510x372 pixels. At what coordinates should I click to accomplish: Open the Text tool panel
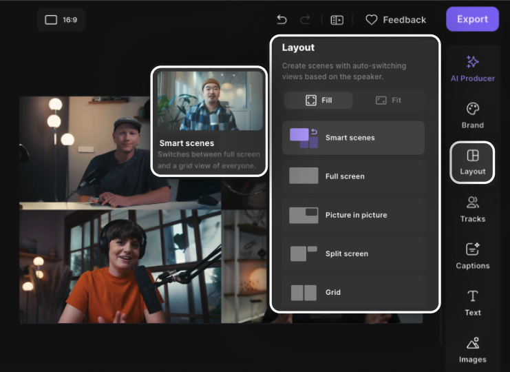(472, 302)
